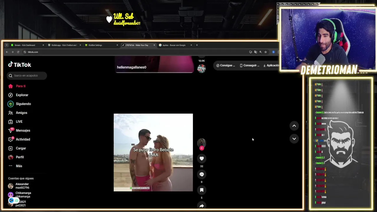Open the browser zoom magnifier icon
Viewport: 377px width, 212px height.
pos(260,52)
